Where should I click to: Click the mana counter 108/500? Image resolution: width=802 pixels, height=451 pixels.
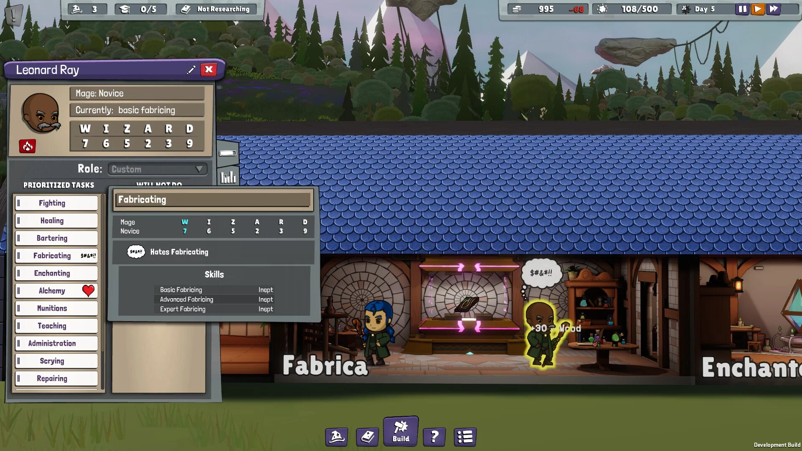coord(632,9)
